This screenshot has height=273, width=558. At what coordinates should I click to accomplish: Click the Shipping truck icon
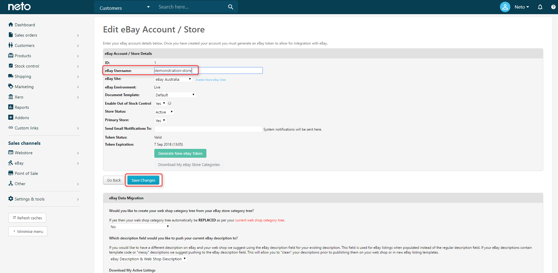tap(11, 76)
